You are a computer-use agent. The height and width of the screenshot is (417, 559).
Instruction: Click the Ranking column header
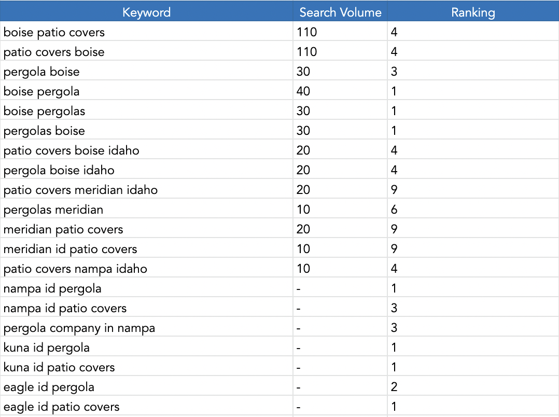(x=473, y=12)
